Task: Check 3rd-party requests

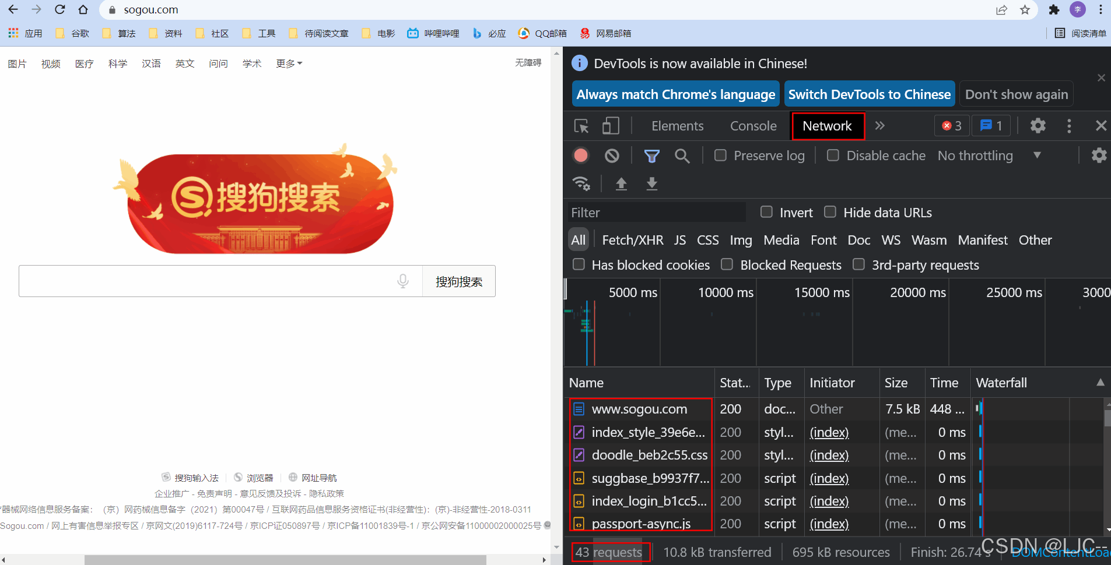Action: click(x=858, y=264)
